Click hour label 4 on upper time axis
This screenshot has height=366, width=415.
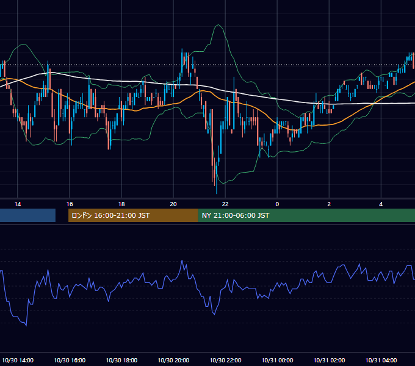[x=381, y=204]
